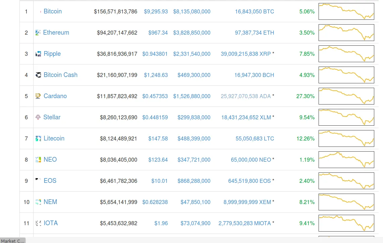Open the Stellar coin page link
Screen dimensions: 383x243
[x=52, y=117]
